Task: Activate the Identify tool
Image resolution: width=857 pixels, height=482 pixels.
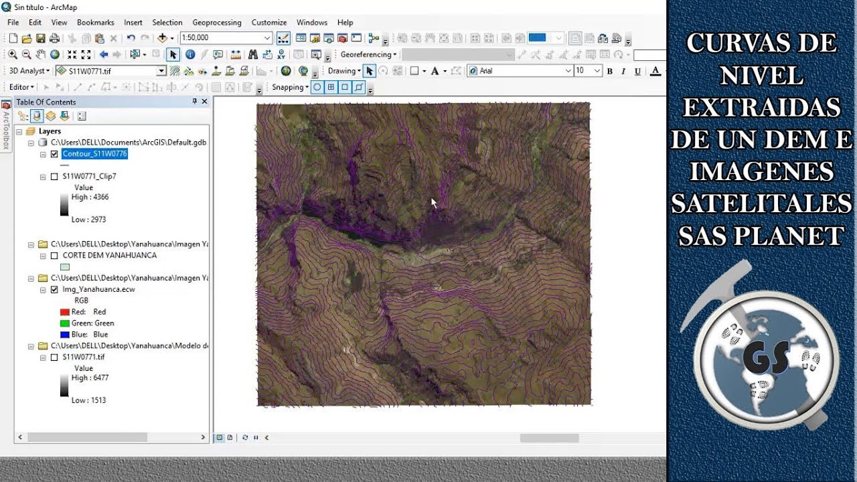Action: click(190, 54)
